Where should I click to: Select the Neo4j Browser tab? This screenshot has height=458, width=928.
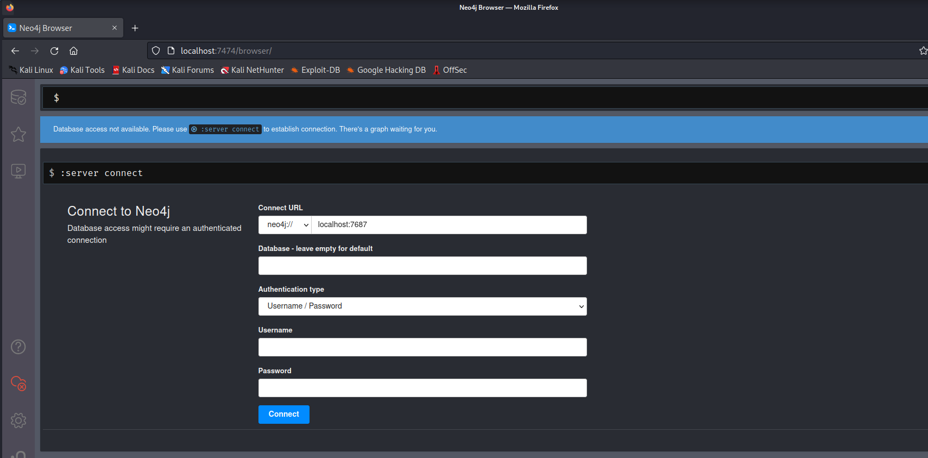(63, 28)
